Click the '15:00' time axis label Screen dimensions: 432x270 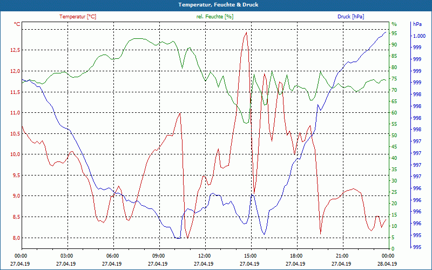[x=250, y=255]
